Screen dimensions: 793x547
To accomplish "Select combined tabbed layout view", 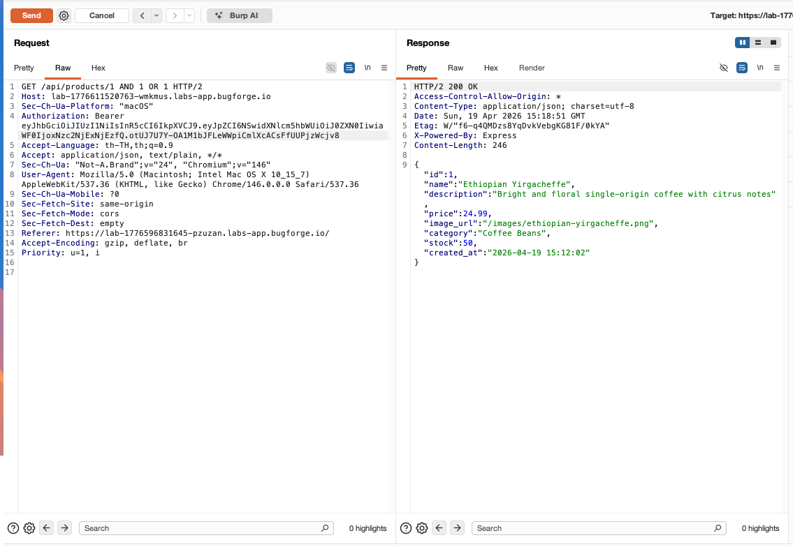I will [773, 43].
